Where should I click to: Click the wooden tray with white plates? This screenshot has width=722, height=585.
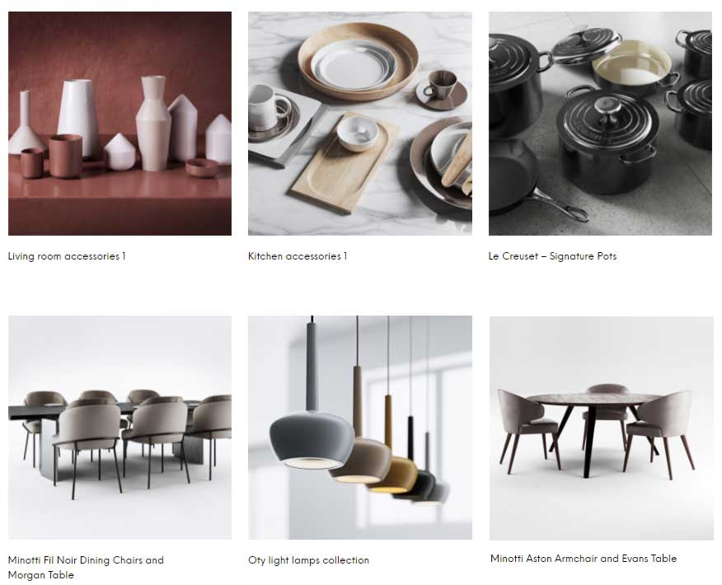pyautogui.click(x=358, y=61)
